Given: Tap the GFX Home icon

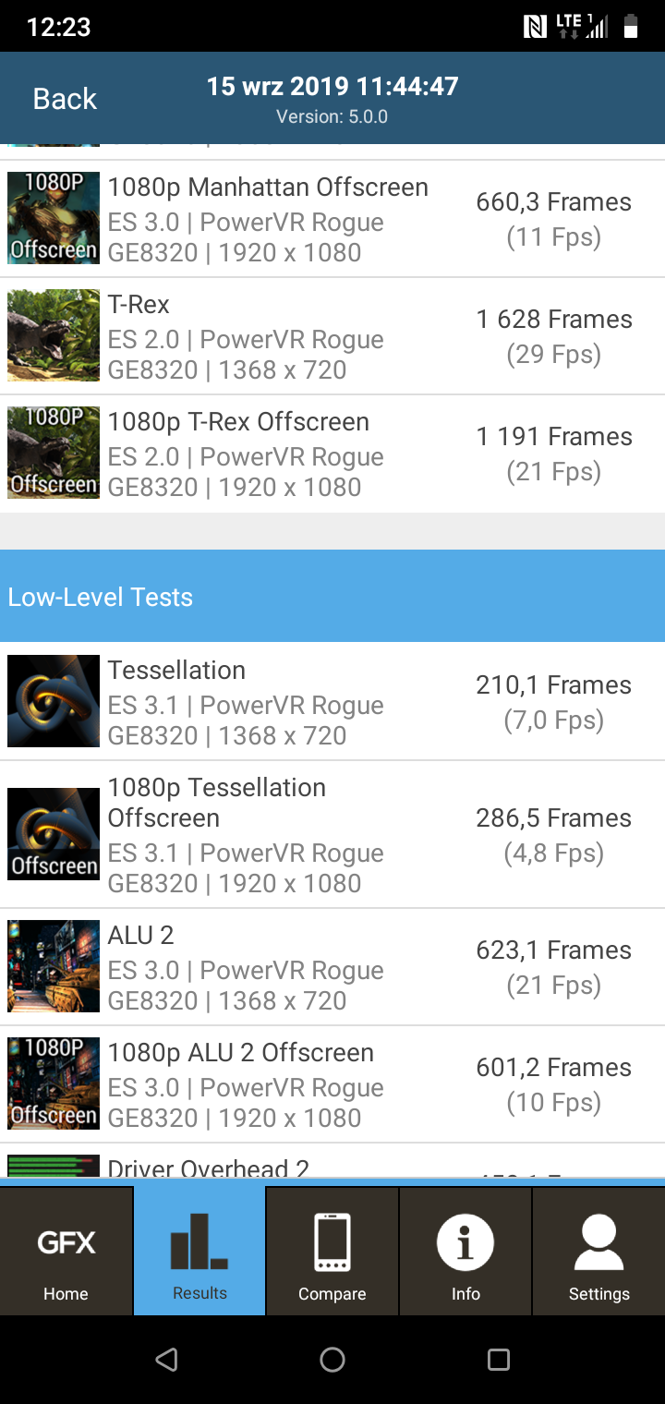Looking at the screenshot, I should [66, 1243].
